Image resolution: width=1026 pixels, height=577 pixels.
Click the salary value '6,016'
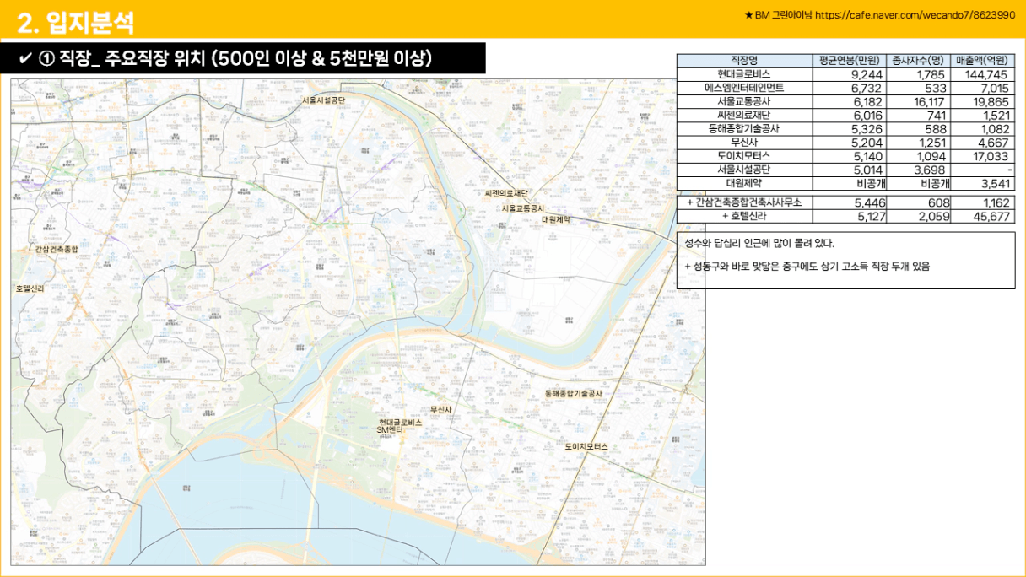pyautogui.click(x=867, y=116)
